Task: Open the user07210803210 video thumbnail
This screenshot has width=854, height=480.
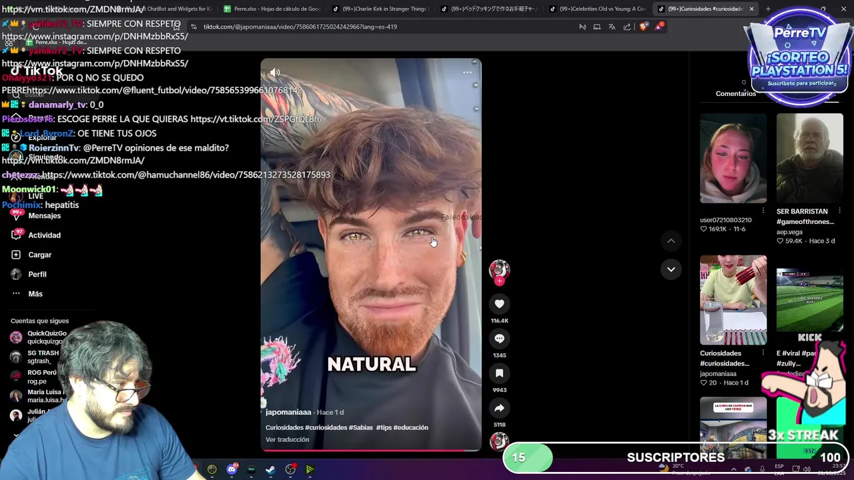Action: [x=733, y=159]
